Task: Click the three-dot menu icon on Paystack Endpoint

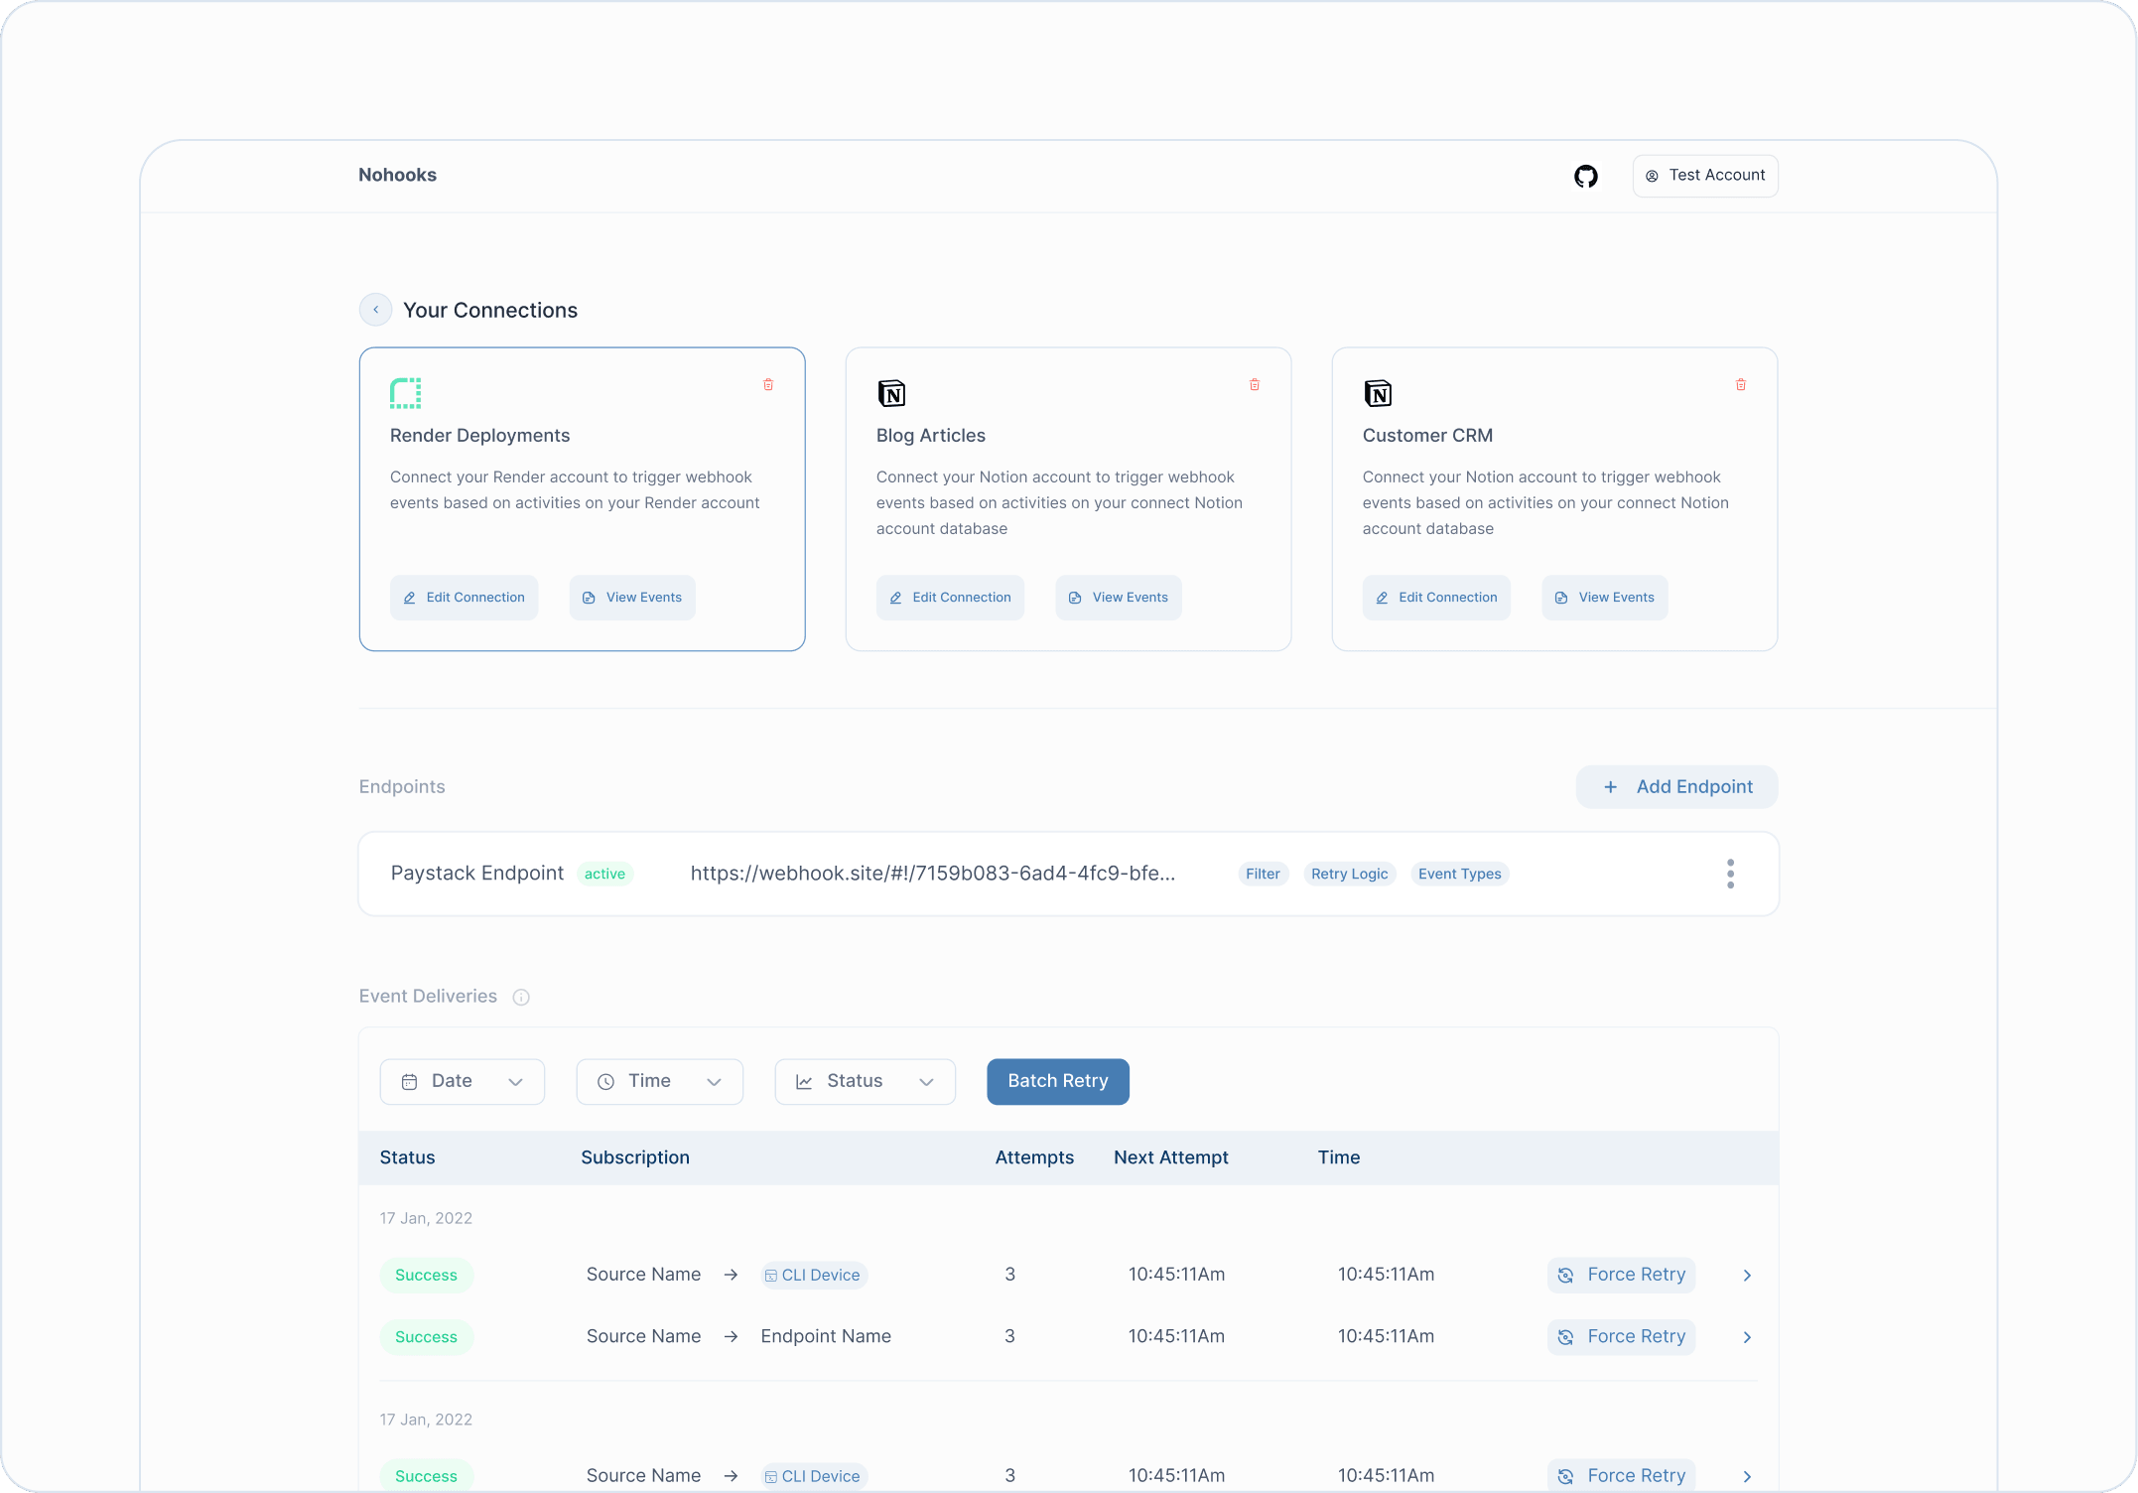Action: [1730, 873]
